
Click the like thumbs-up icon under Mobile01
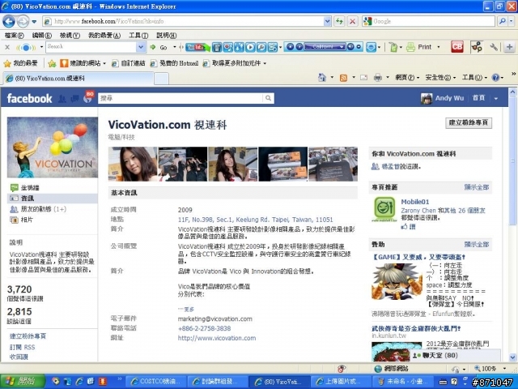(x=405, y=227)
